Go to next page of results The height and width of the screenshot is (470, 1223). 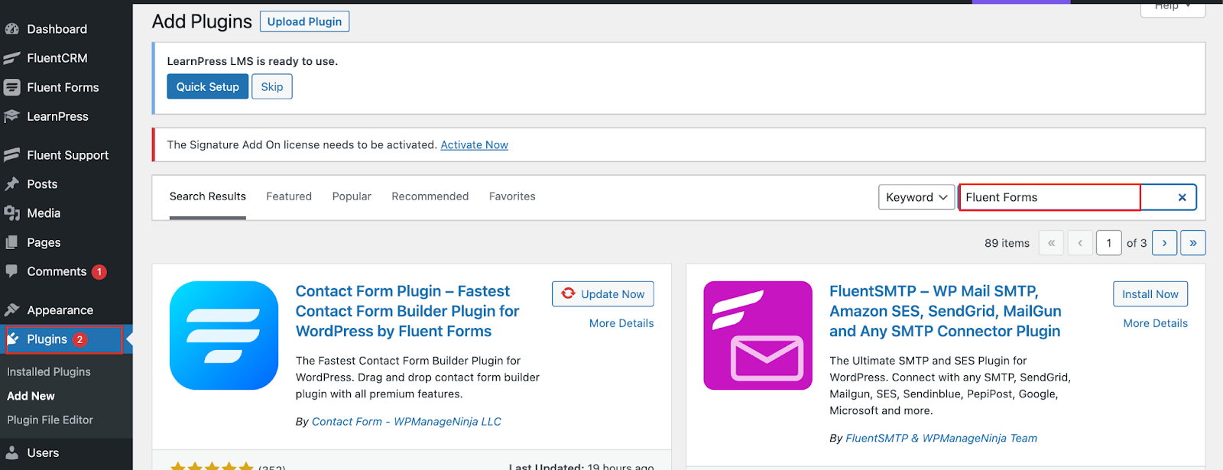(1164, 243)
